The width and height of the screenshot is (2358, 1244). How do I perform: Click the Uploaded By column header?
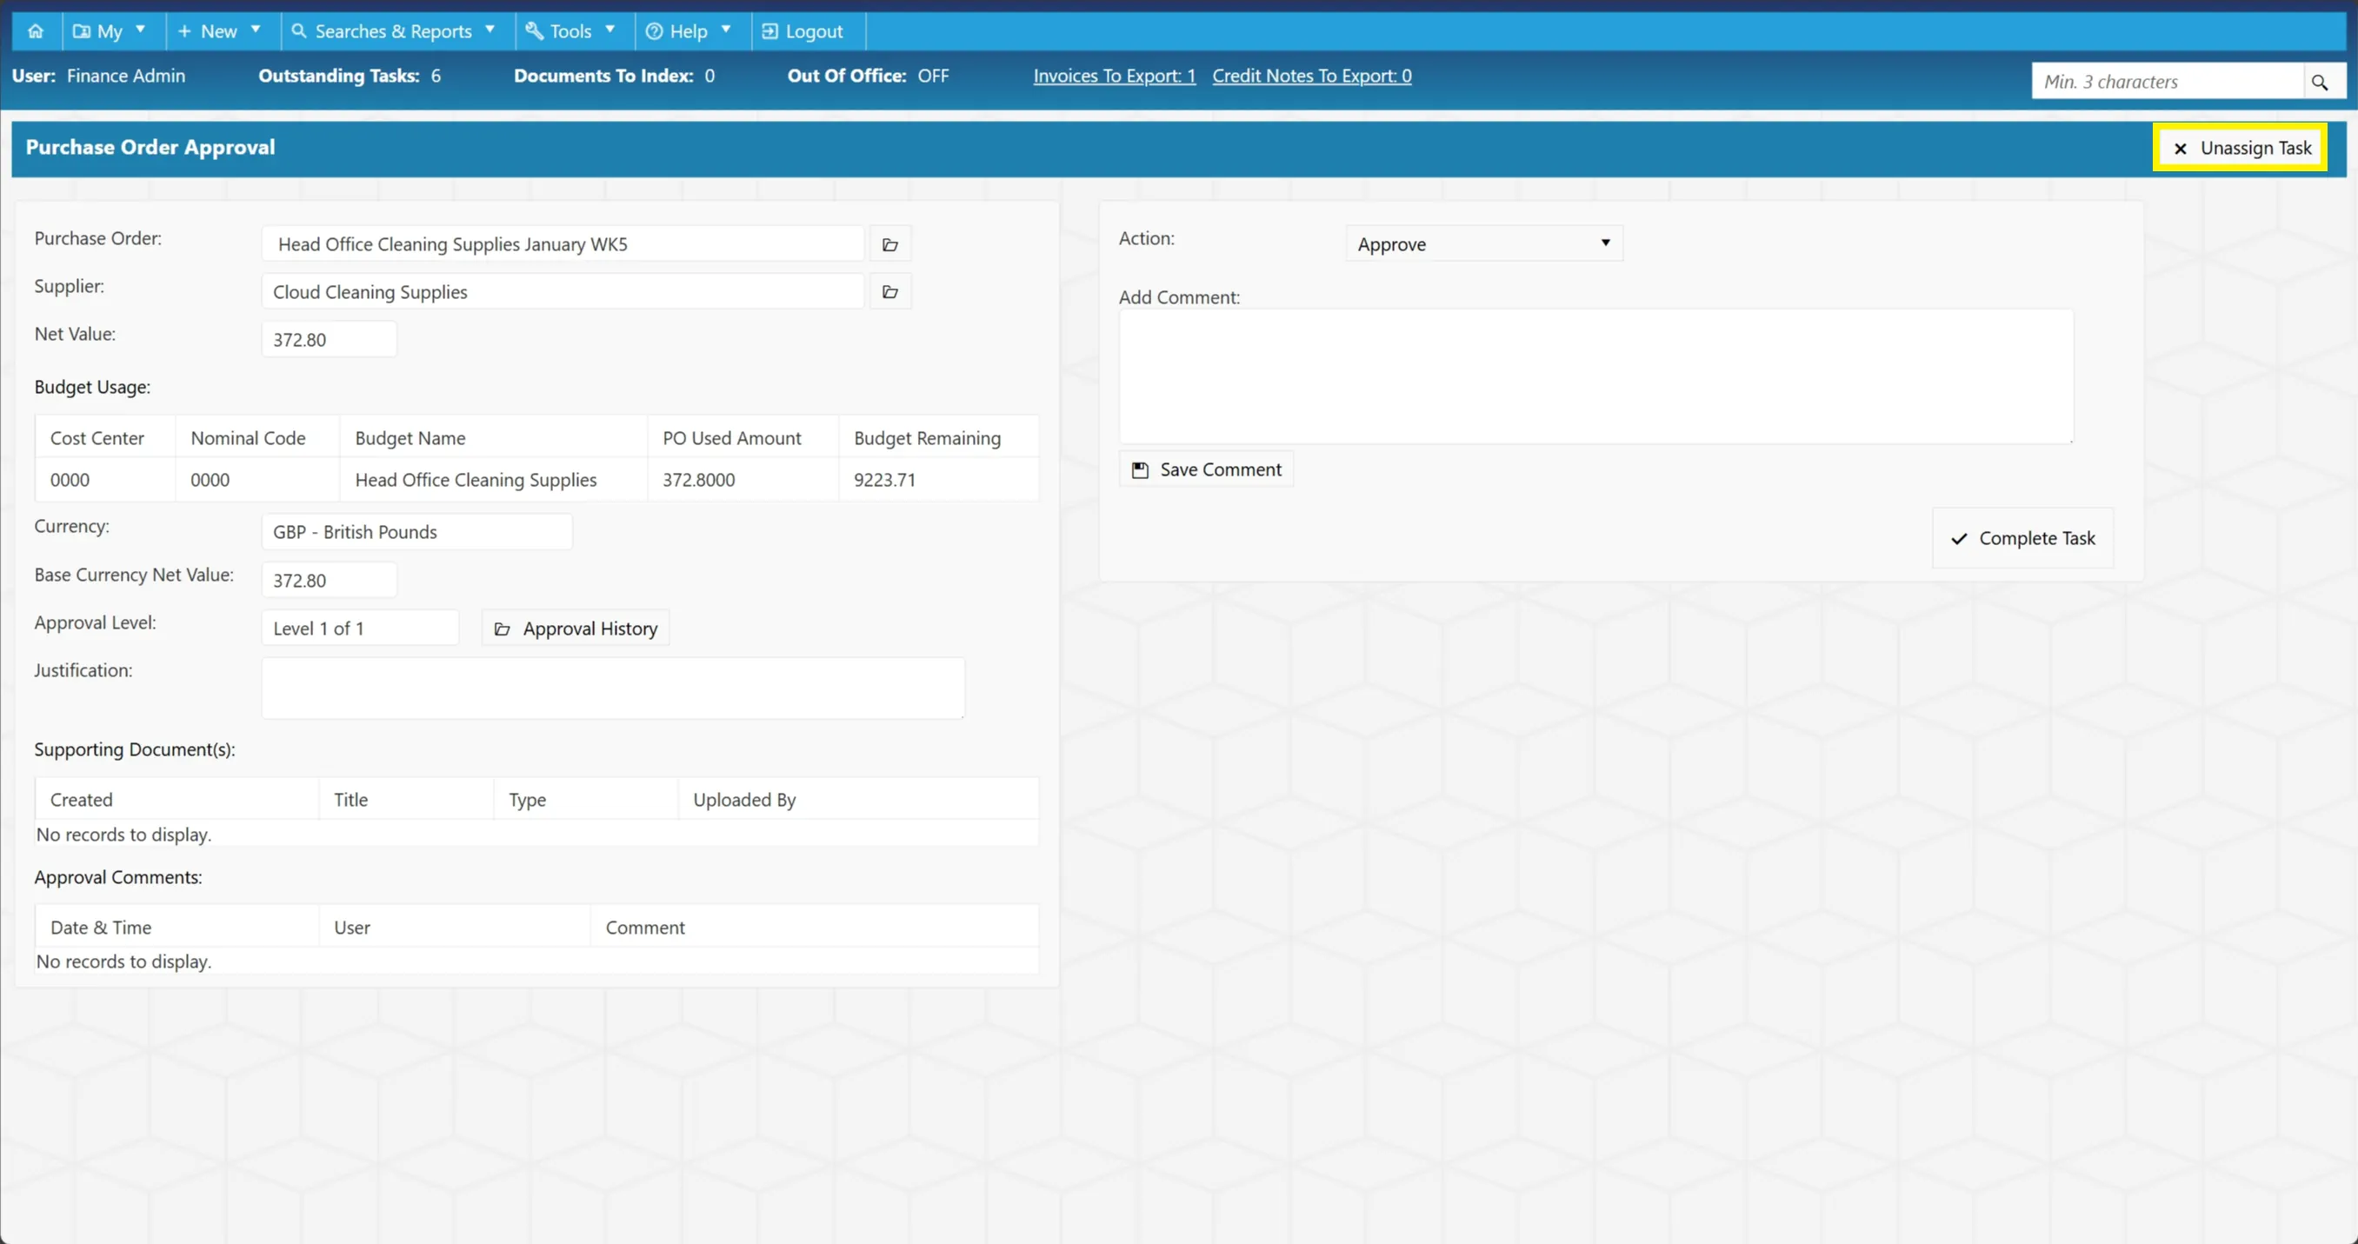(859, 799)
